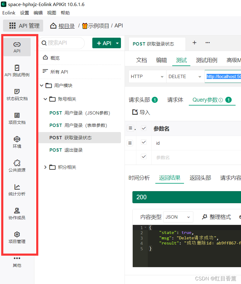Click the id parameter name cell
Viewport: 241px width, 284px height.
click(x=196, y=143)
